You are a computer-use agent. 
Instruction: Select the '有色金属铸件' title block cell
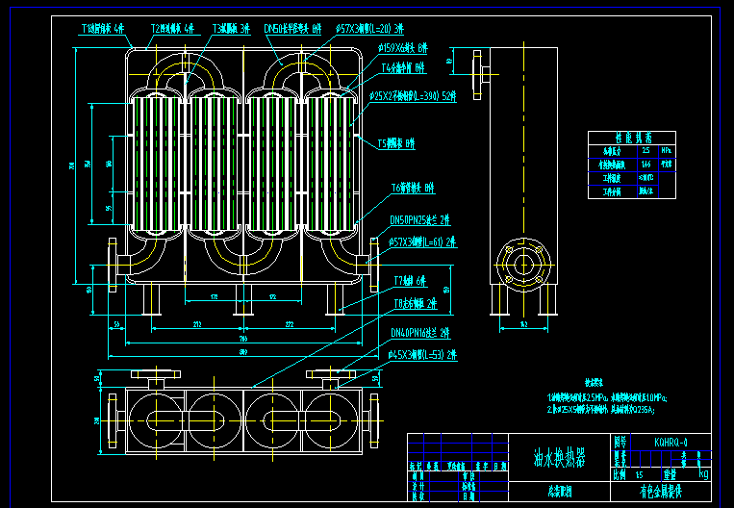661,492
